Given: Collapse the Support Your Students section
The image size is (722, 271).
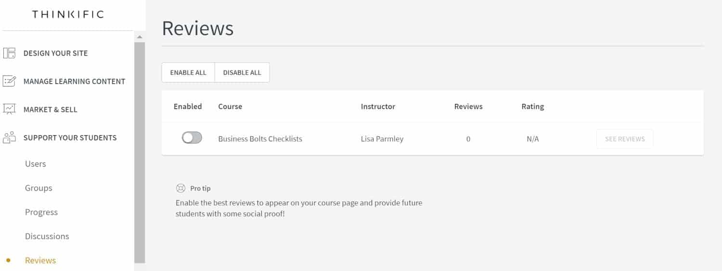Looking at the screenshot, I should pos(70,137).
